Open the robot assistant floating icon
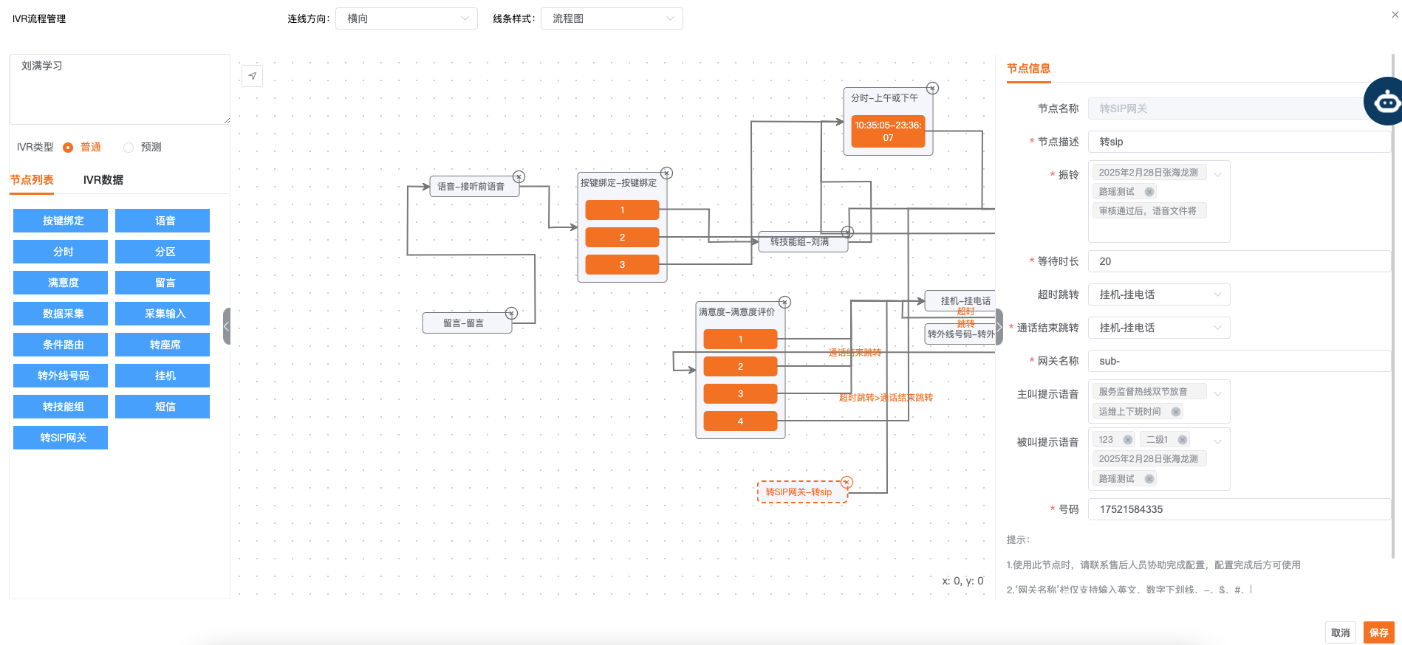Image resolution: width=1402 pixels, height=645 pixels. [1386, 102]
